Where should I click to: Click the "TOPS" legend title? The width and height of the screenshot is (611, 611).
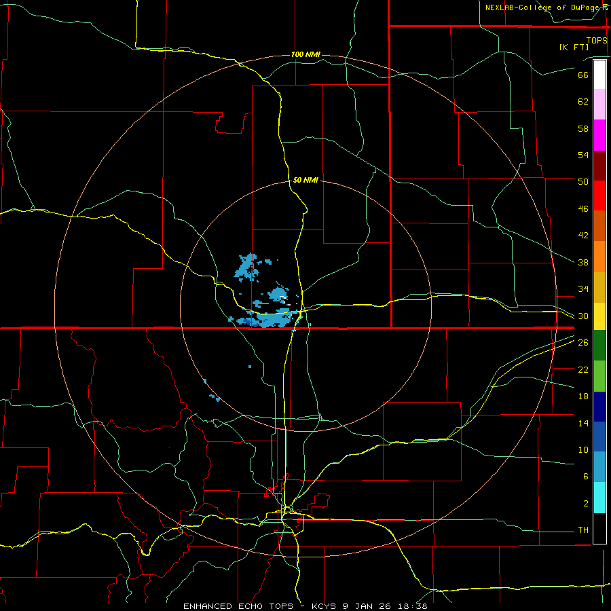(x=597, y=40)
